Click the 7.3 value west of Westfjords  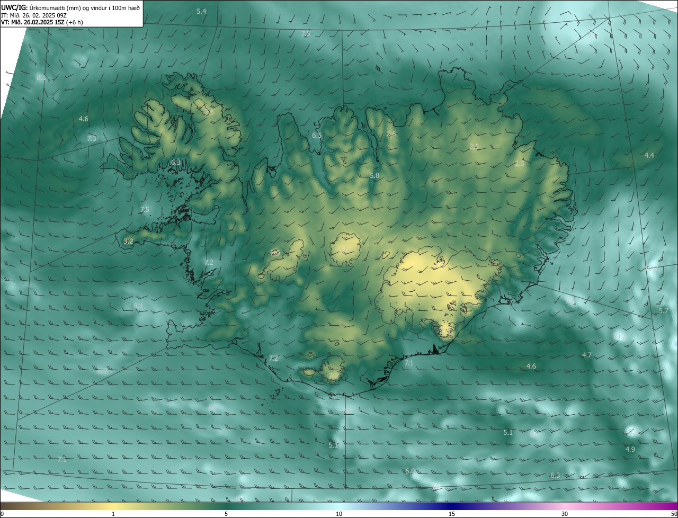click(92, 138)
